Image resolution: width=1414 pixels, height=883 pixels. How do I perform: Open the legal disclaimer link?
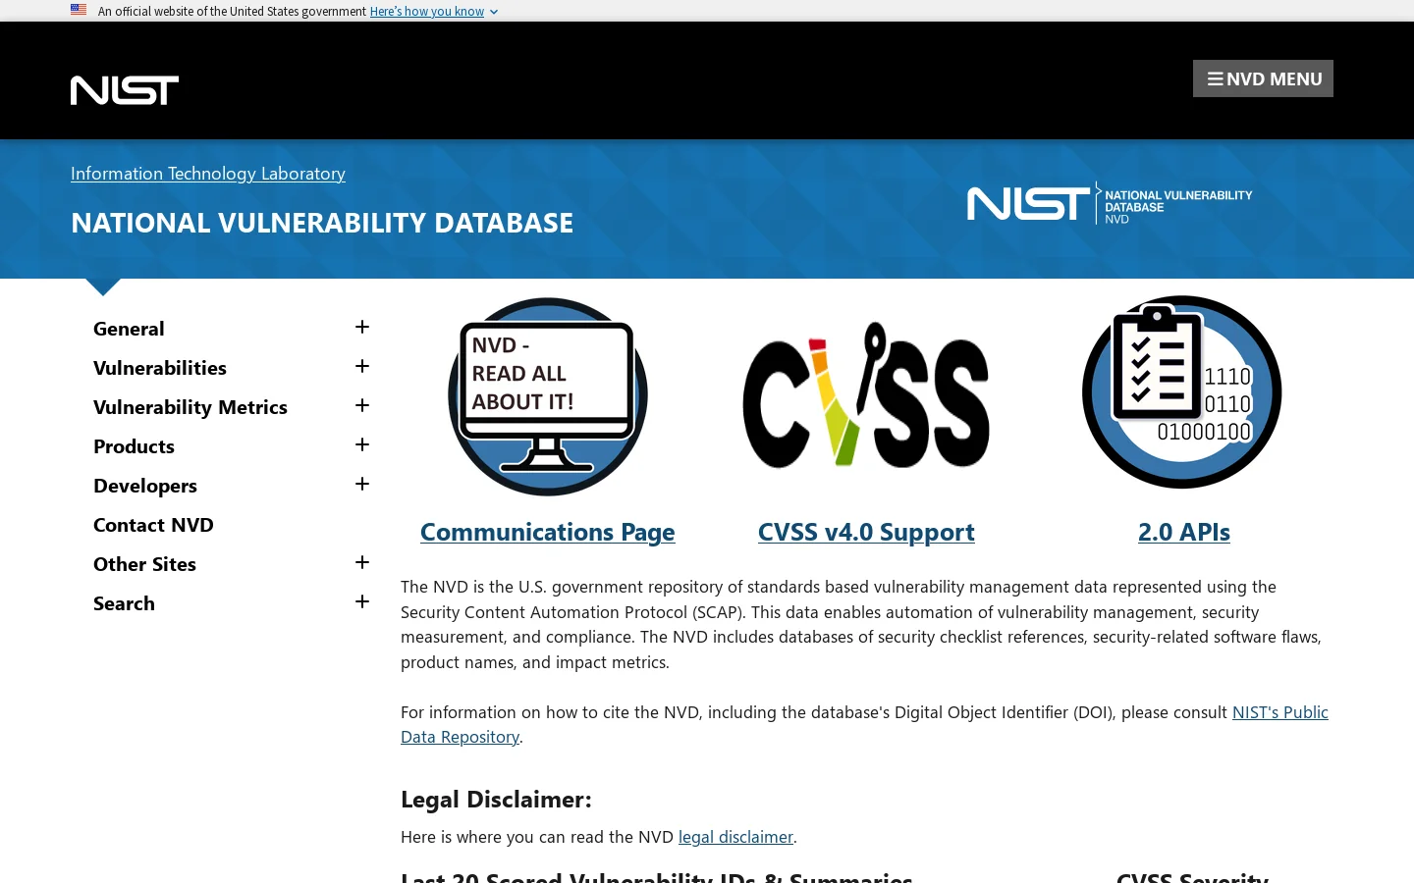[x=735, y=837]
